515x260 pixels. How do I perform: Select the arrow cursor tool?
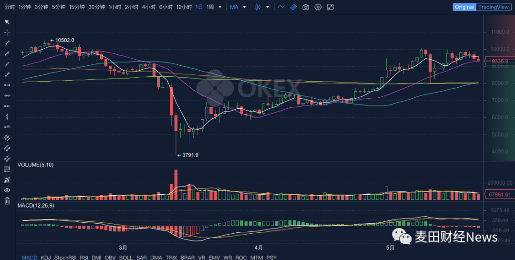coord(7,21)
